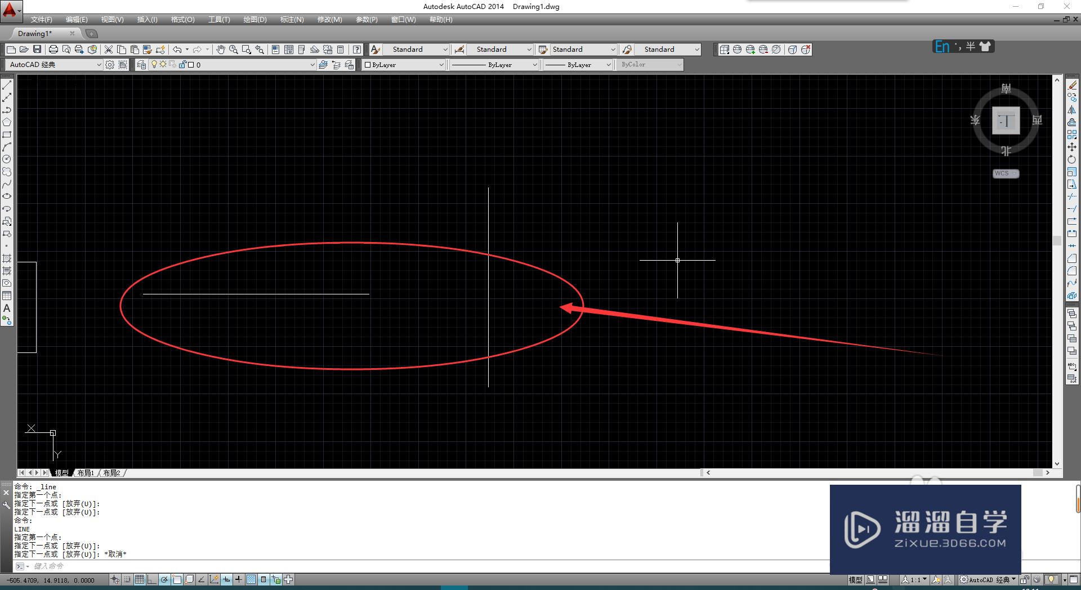Open the Help question mark icon

[357, 50]
